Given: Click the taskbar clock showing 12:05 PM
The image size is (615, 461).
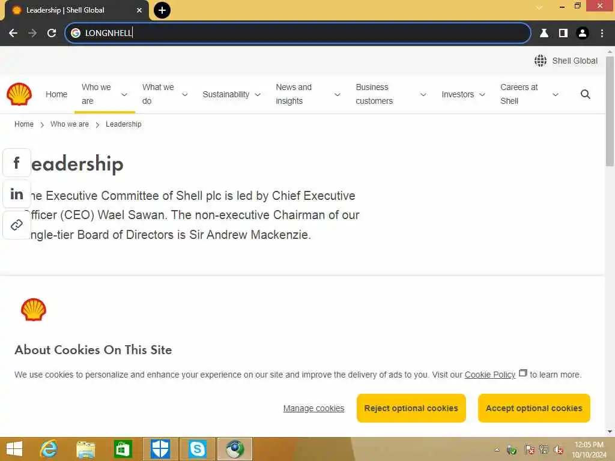Looking at the screenshot, I should [x=589, y=450].
